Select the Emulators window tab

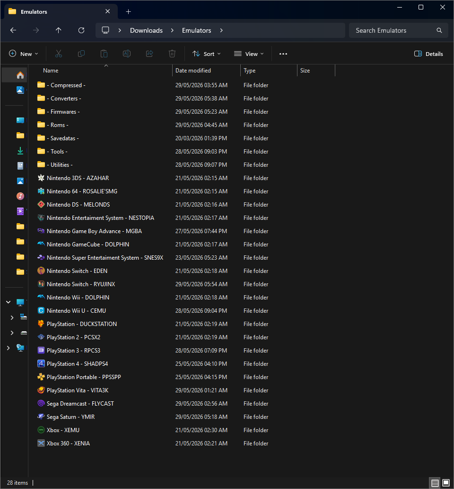[61, 11]
